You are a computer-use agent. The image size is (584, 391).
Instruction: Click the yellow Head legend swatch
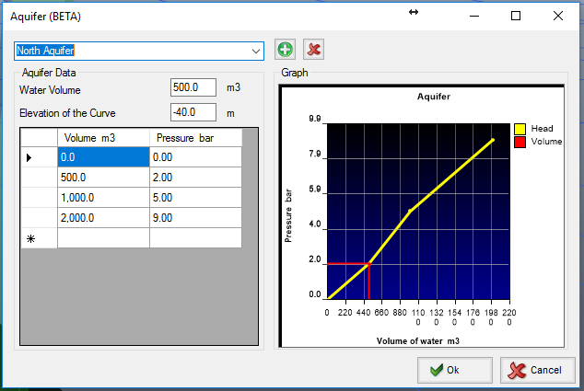pos(519,130)
